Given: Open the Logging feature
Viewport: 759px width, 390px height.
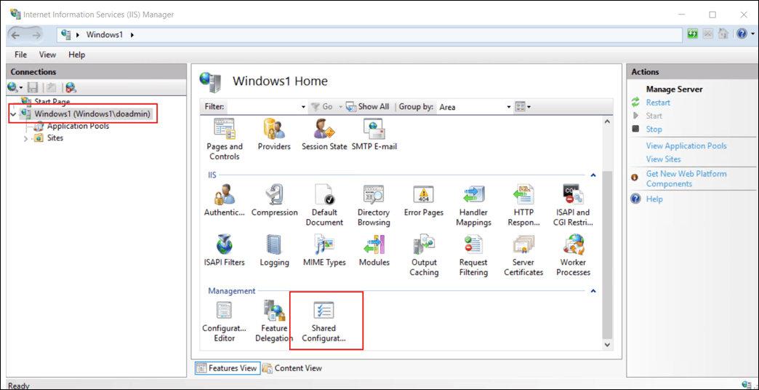Looking at the screenshot, I should click(x=275, y=250).
